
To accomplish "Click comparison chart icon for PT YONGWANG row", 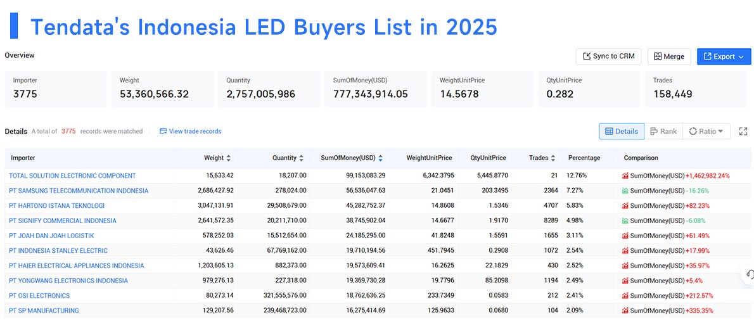I will 625,280.
